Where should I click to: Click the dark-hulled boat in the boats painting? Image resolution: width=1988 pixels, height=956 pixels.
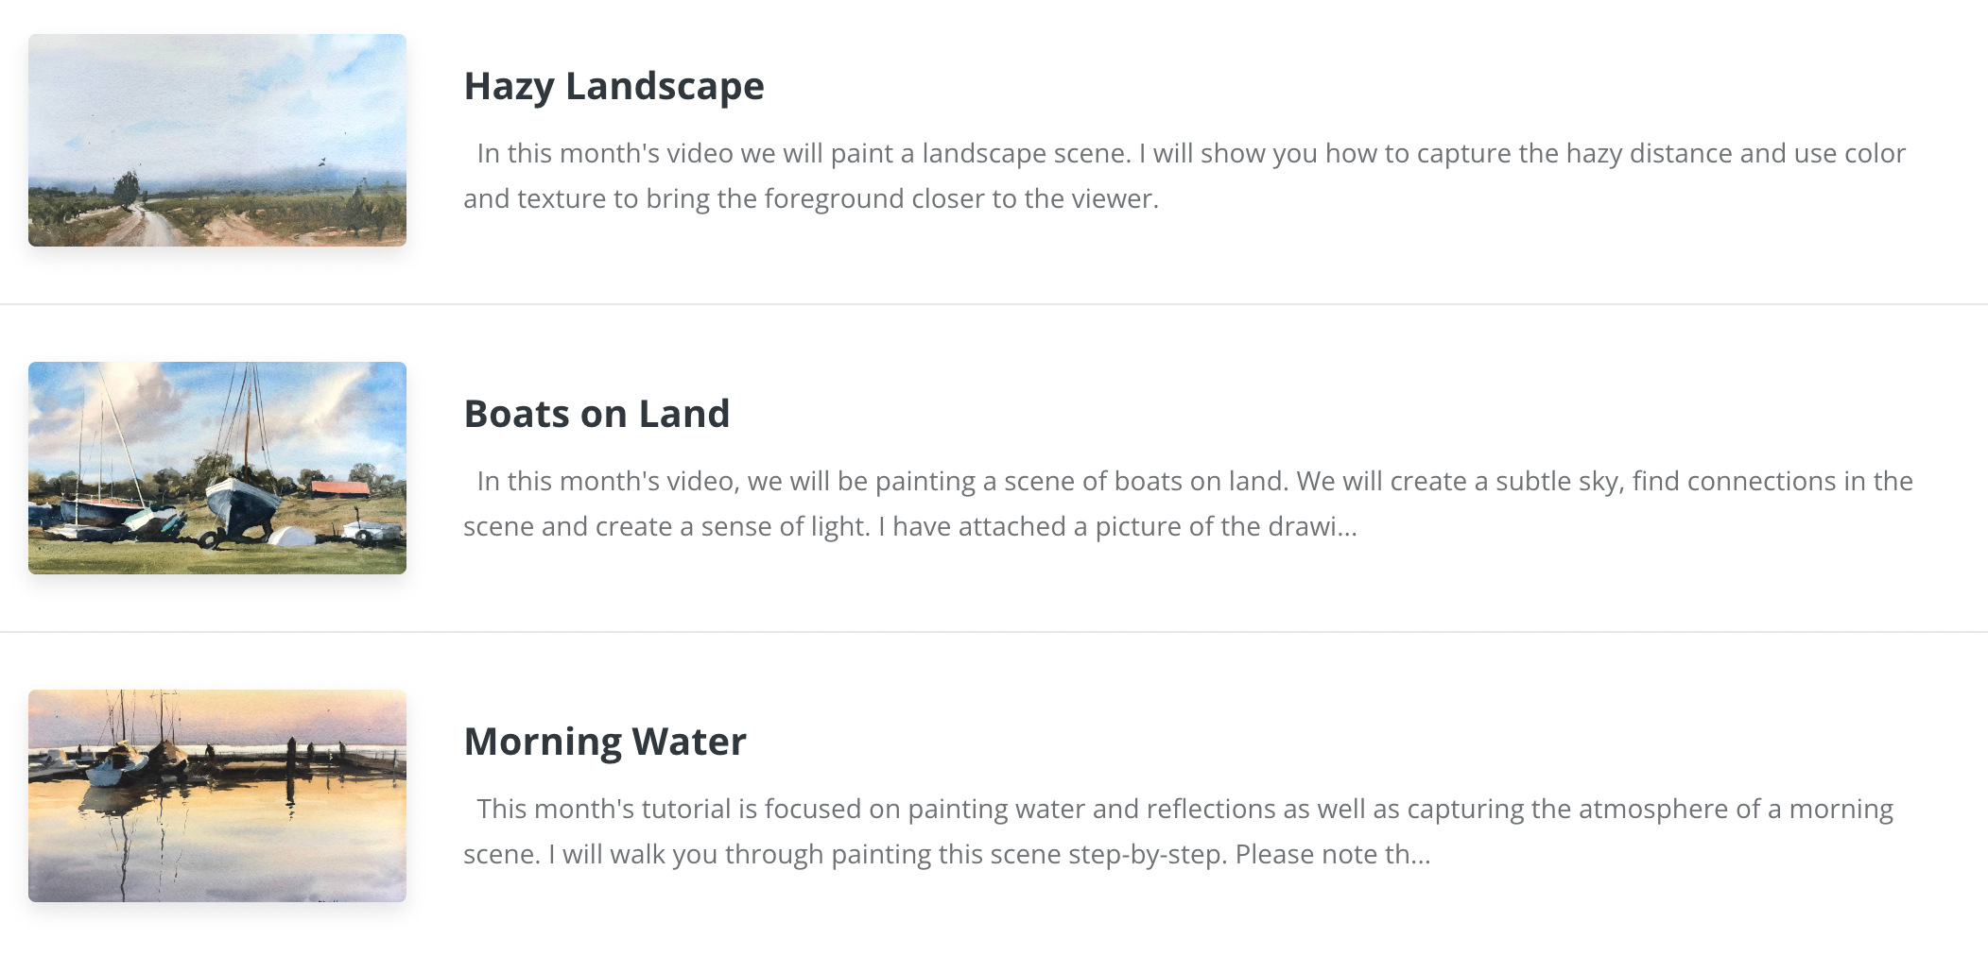tap(240, 505)
